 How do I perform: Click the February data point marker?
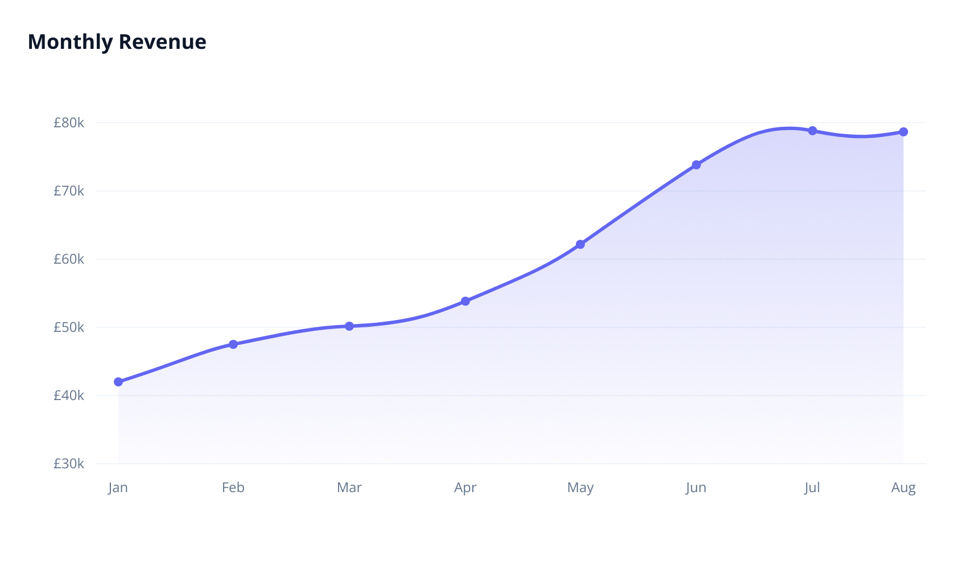[233, 344]
